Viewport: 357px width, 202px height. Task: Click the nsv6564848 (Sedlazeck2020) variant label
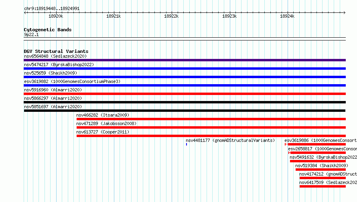(55, 56)
